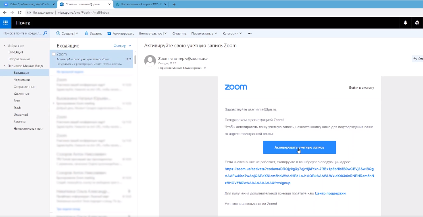Click Центр поддержки link
Viewport: 423px width, 217px height.
pos(330,193)
